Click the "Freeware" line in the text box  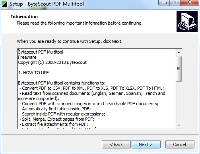(x=27, y=57)
